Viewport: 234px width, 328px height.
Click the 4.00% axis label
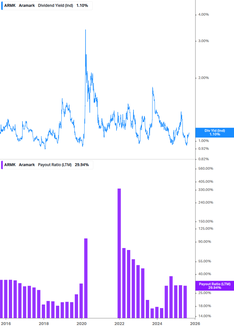tap(203, 14)
